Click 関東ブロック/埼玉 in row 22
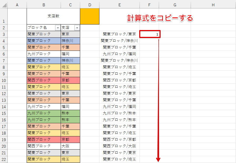Viewport: 236px width, 163px height. [119, 159]
